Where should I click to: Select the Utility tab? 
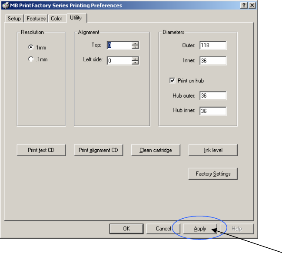point(76,18)
